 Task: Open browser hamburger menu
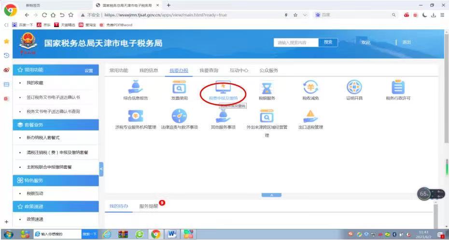[442, 15]
